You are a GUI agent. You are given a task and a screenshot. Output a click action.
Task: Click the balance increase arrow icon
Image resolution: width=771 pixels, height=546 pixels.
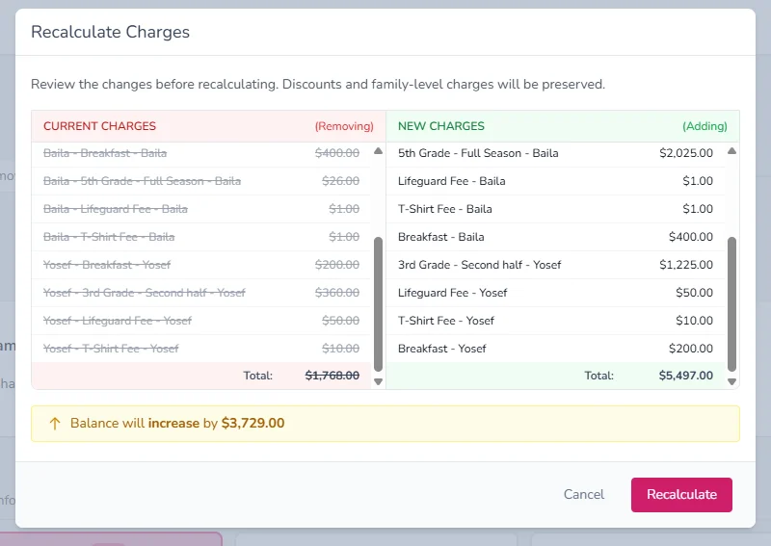click(55, 424)
